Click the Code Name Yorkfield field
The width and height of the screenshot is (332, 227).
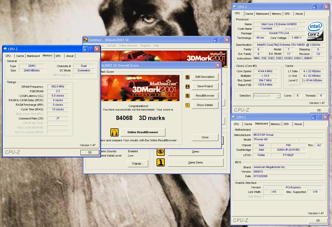tap(267, 29)
